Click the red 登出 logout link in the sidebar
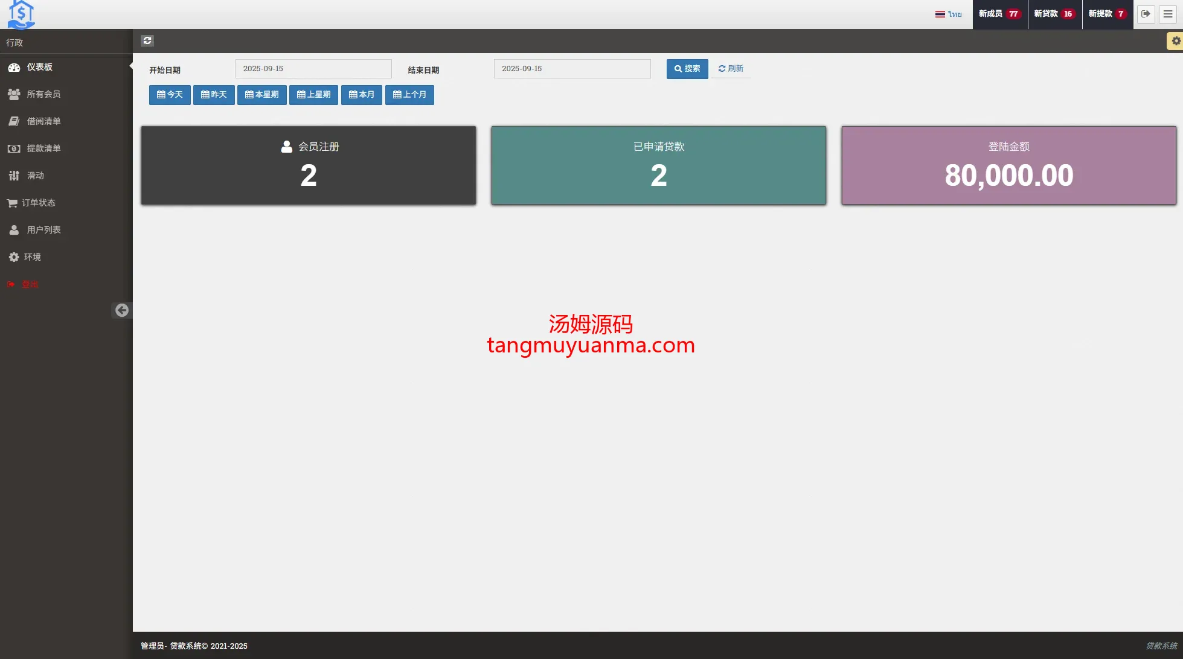The height and width of the screenshot is (659, 1183). coord(30,284)
